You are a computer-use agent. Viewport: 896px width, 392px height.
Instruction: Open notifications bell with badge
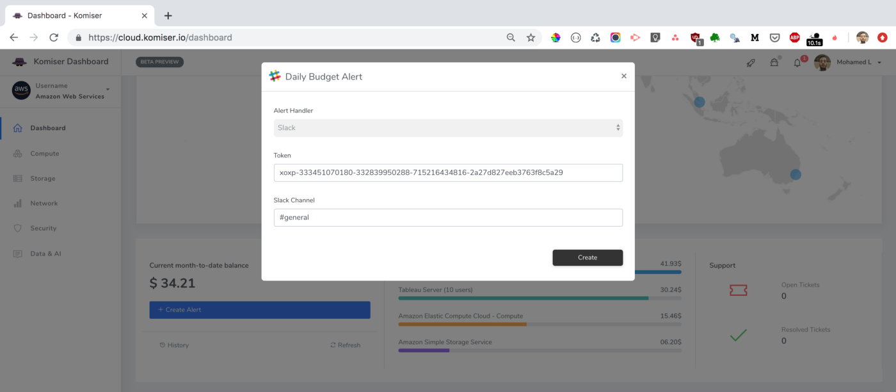coord(798,62)
